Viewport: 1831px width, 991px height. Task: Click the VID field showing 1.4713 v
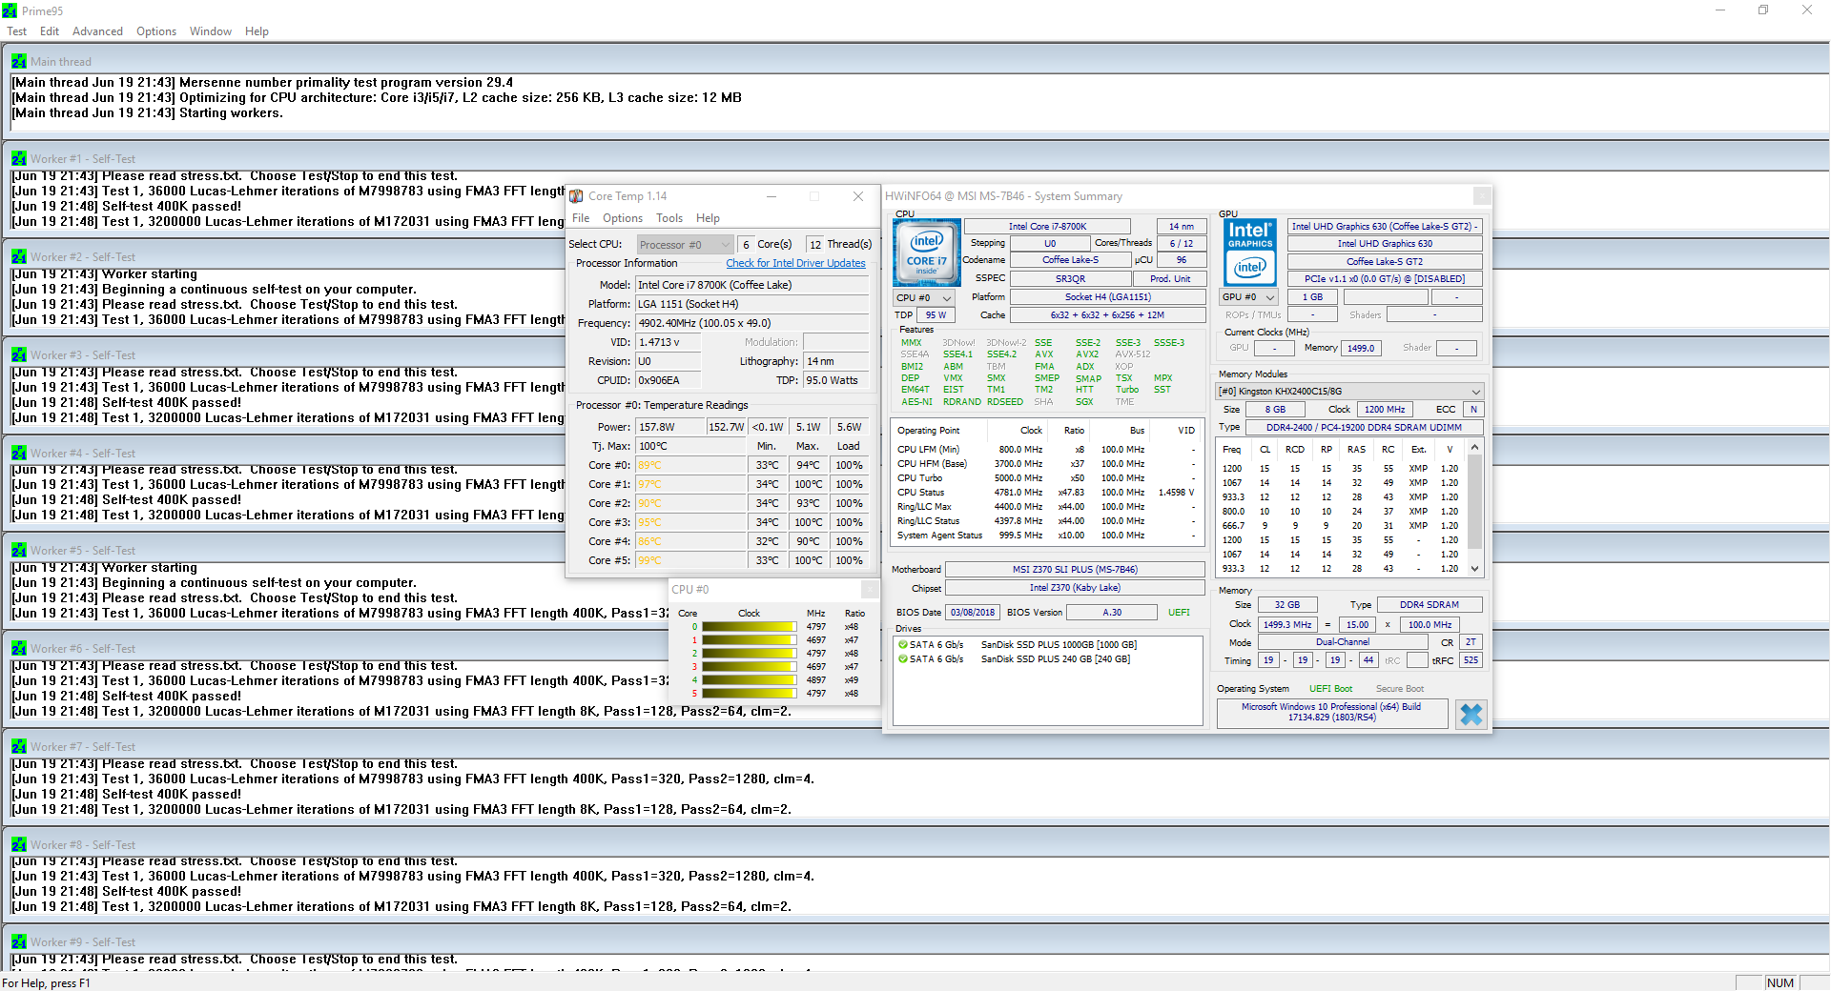[669, 342]
